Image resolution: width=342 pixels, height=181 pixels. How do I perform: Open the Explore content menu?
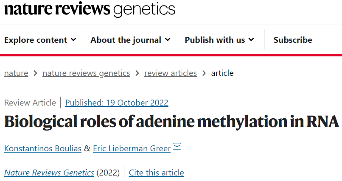tap(36, 40)
